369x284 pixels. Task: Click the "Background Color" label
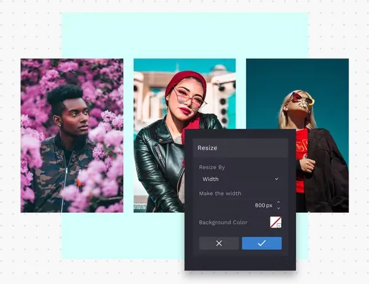223,223
